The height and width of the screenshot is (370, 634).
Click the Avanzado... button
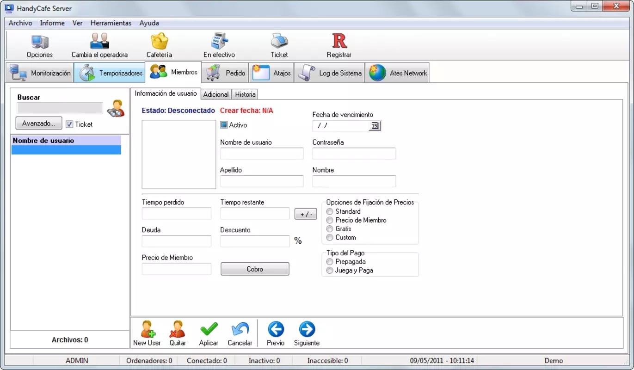(x=39, y=123)
